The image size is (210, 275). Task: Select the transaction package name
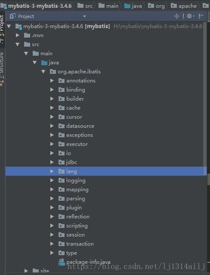coord(80,244)
